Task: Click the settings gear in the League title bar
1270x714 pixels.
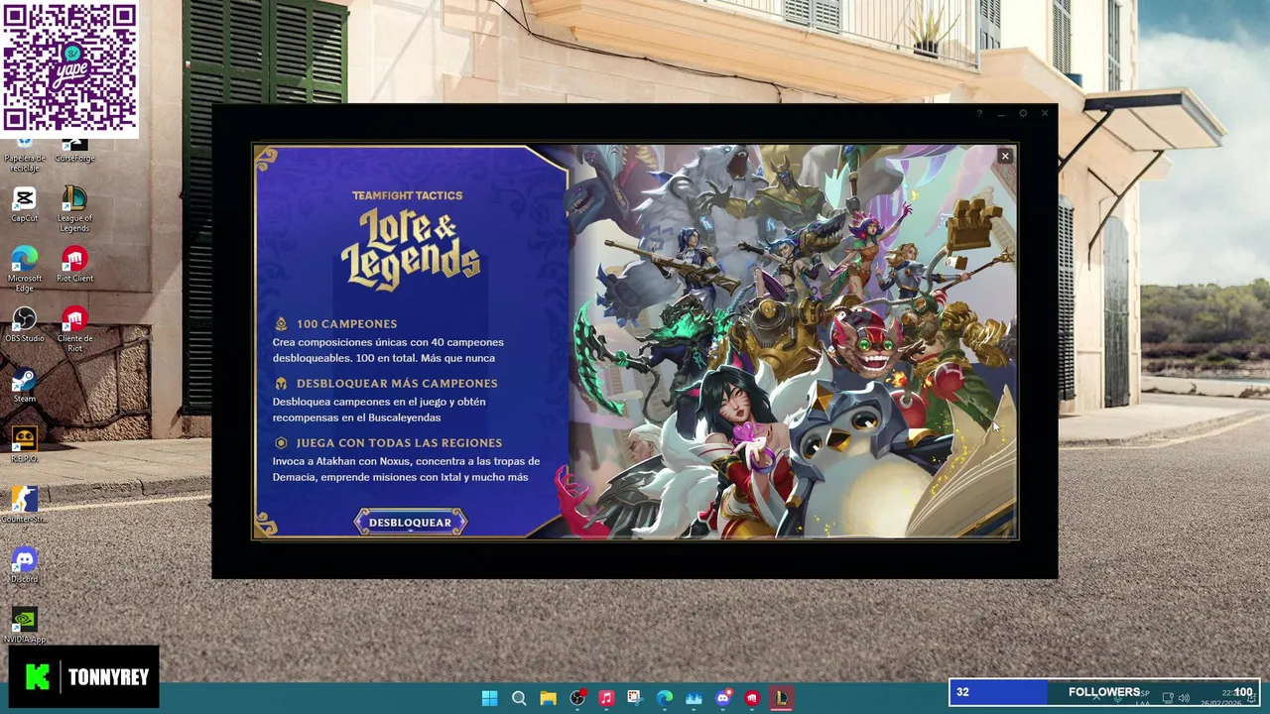Action: tap(1023, 114)
